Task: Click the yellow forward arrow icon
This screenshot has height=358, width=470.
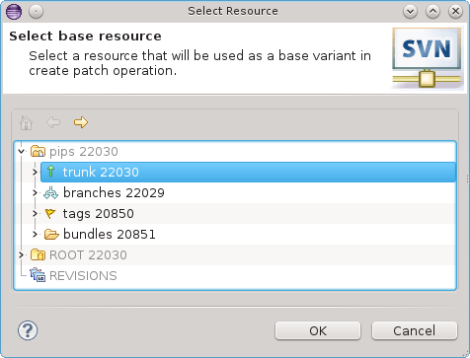Action: click(x=81, y=122)
